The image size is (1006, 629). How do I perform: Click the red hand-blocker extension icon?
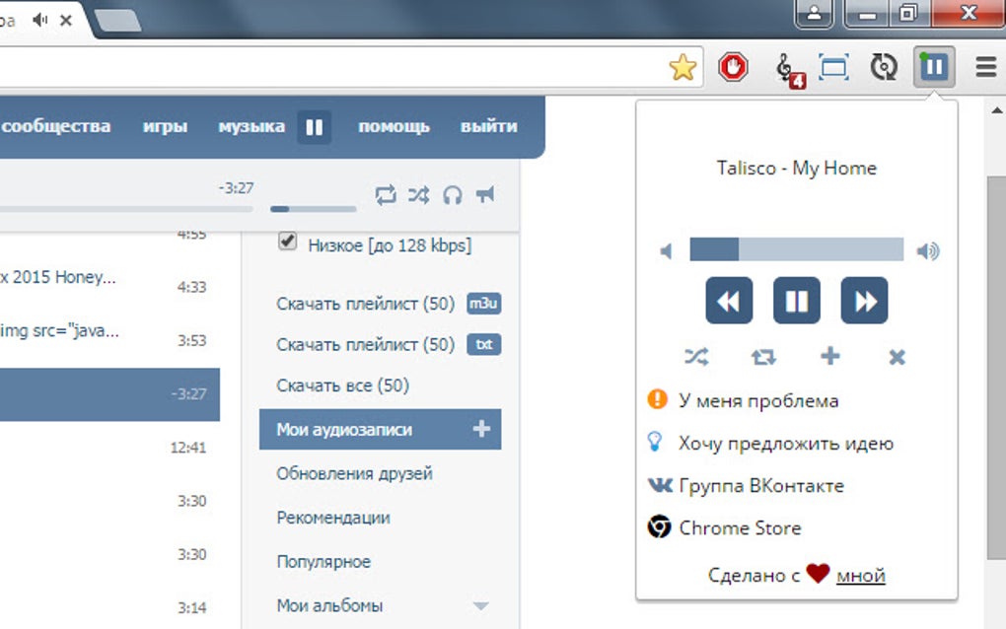(734, 67)
